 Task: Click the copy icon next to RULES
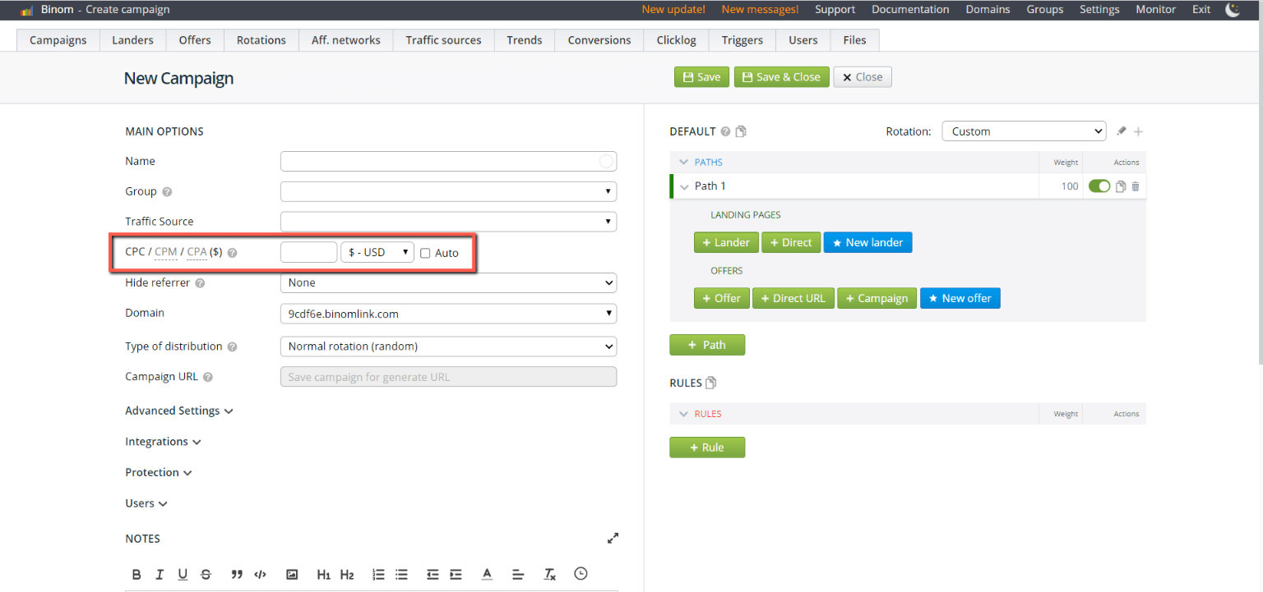click(x=711, y=383)
